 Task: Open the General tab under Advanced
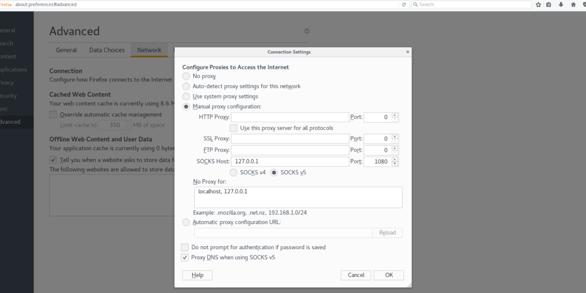[x=66, y=50]
